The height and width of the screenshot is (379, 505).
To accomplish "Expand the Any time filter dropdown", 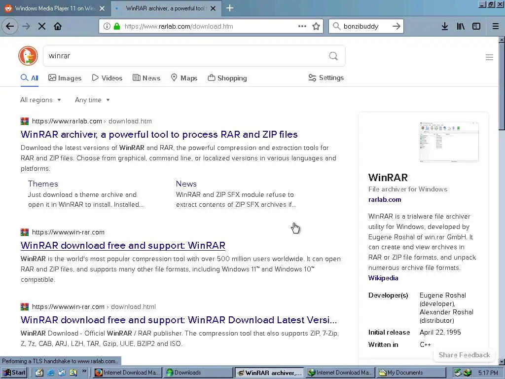I will pyautogui.click(x=92, y=100).
